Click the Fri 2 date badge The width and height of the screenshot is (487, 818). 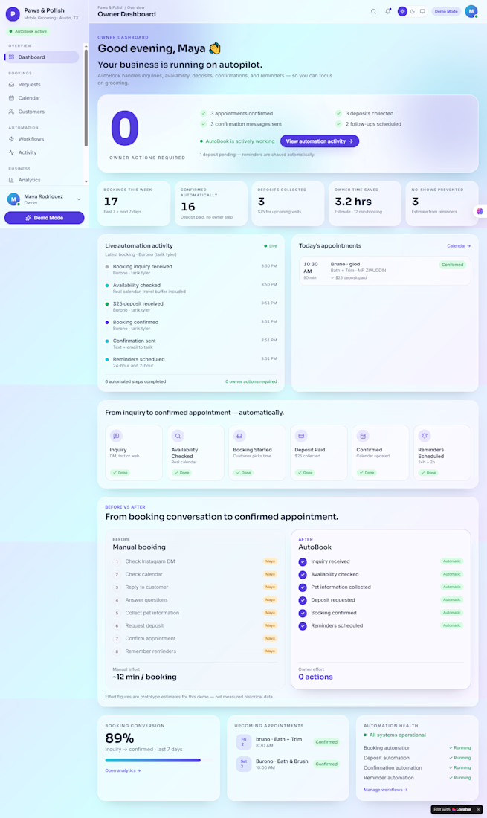(244, 742)
